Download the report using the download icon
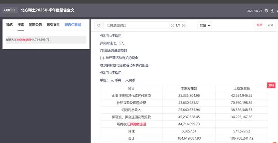The image size is (278, 143). [272, 11]
